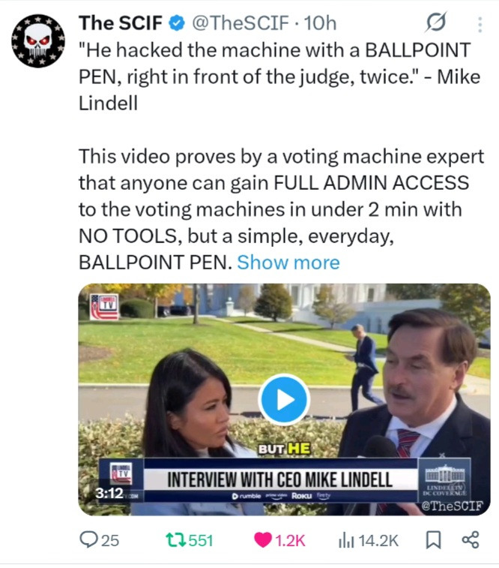
Task: Click the 1.2K likes count
Action: [291, 540]
